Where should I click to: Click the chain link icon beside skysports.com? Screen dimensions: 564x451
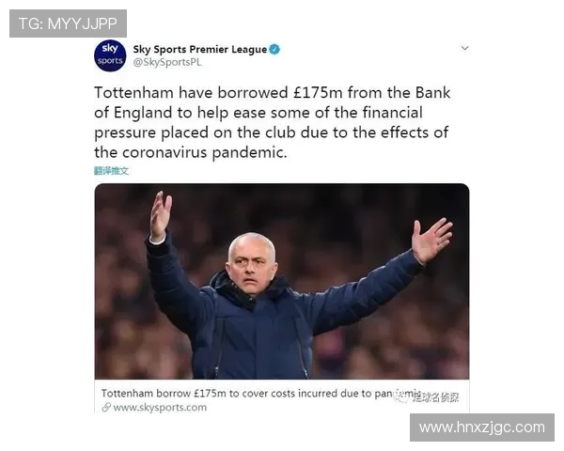[106, 407]
